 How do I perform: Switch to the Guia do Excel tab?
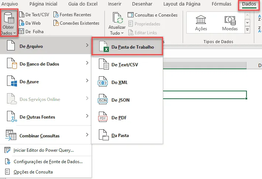coord(83,4)
